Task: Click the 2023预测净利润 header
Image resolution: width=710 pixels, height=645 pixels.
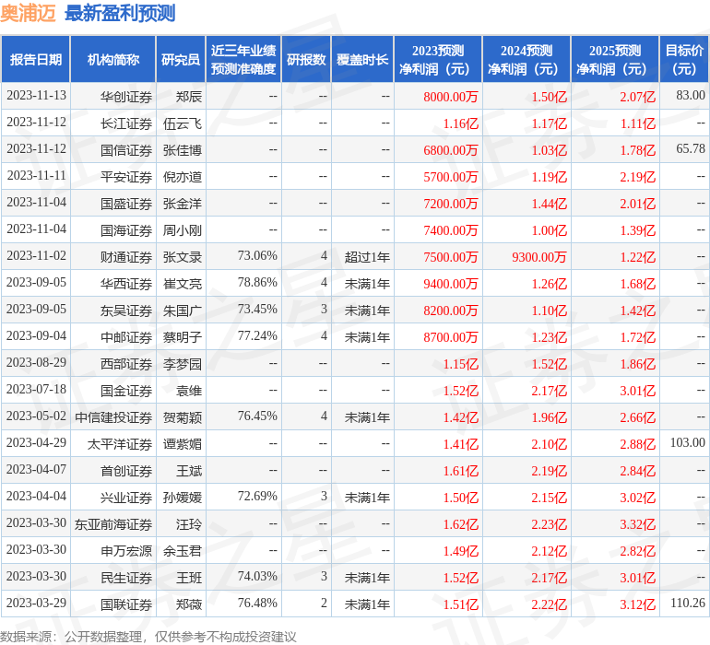Action: pos(438,59)
